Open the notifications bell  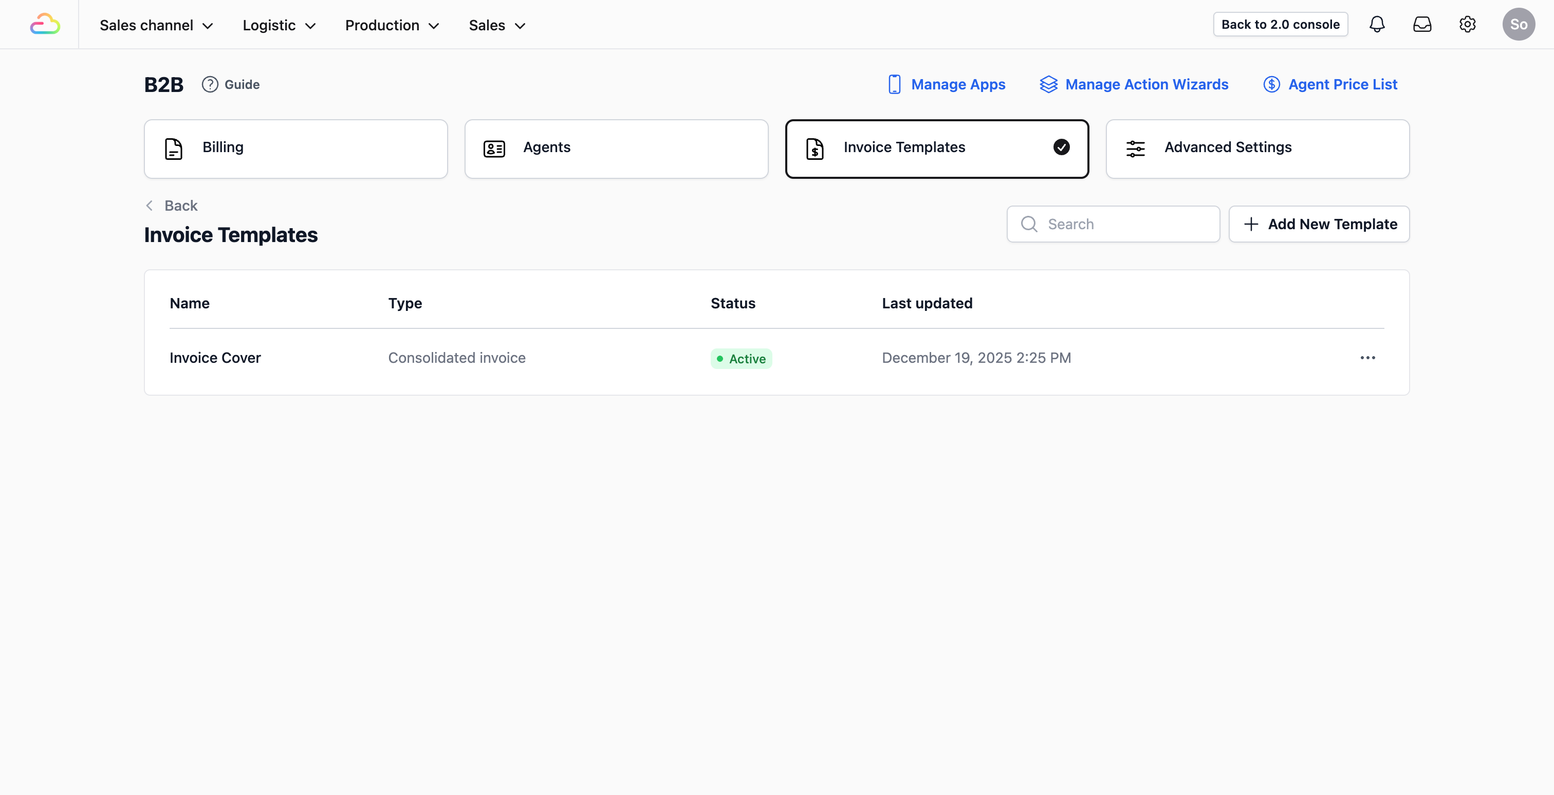(x=1377, y=24)
